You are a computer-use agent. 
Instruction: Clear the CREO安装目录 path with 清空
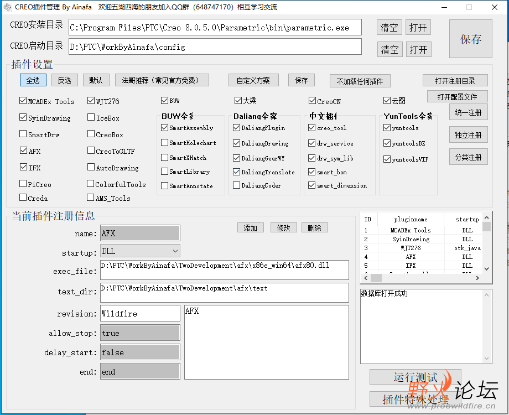[389, 28]
